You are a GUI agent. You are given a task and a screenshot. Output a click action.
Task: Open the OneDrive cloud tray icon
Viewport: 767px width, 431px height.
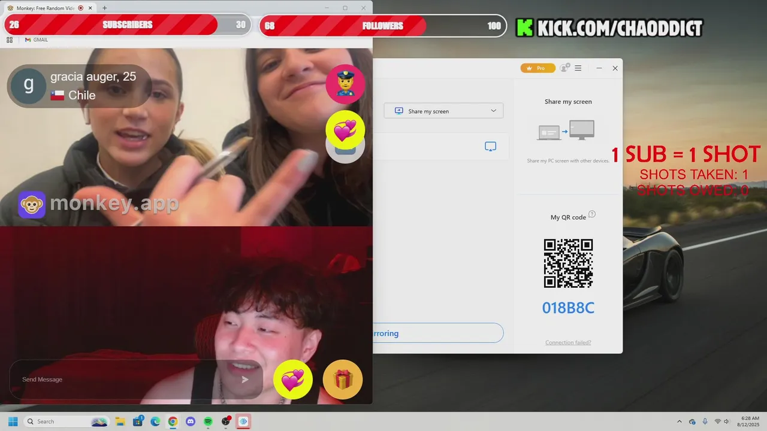click(x=692, y=421)
